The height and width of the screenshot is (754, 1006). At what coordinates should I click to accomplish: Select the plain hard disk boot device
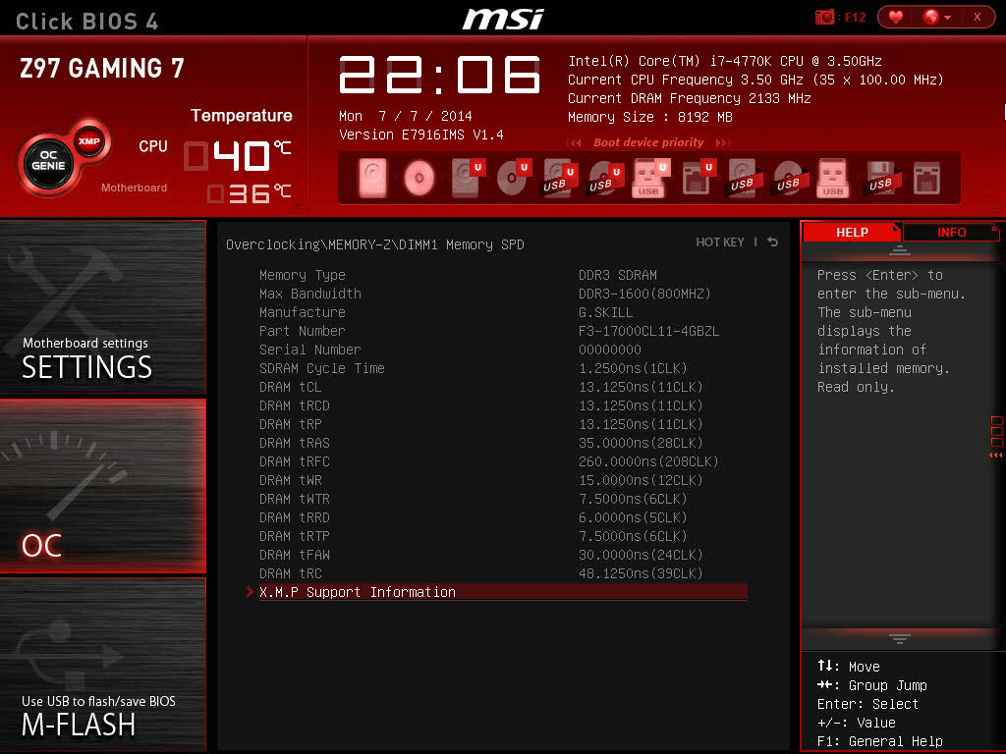[372, 178]
